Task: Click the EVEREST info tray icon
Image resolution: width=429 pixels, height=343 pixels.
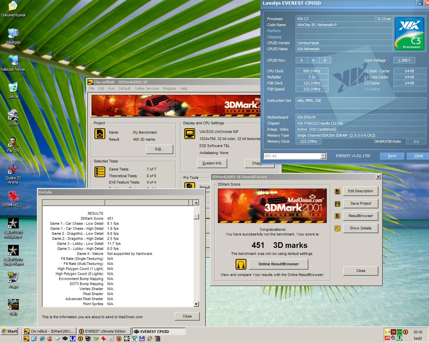Action: (x=406, y=332)
